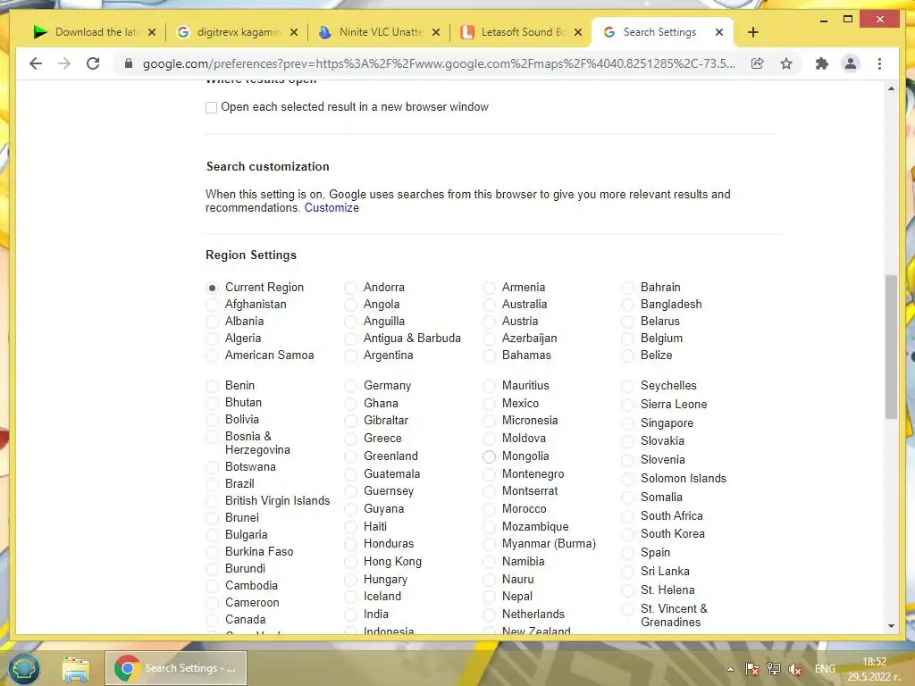915x686 pixels.
Task: Click the page scrollbar down arrow
Action: point(891,626)
